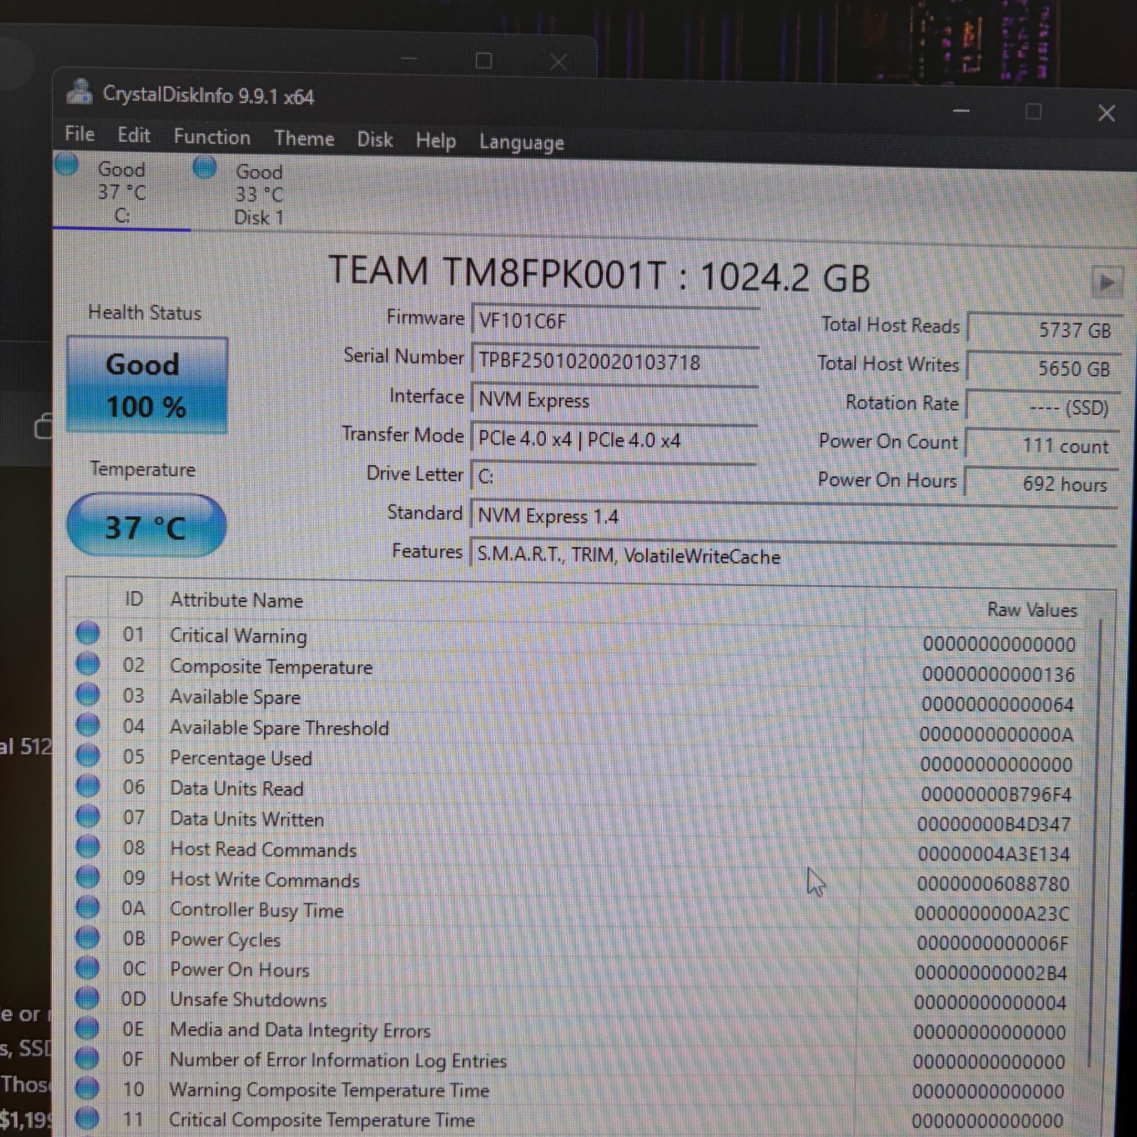
Task: Click the Available Spare Threshold status icon
Action: tap(88, 725)
